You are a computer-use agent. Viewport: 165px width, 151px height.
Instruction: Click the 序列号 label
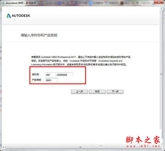[x=36, y=74]
